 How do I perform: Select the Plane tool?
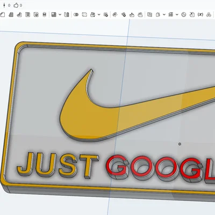point(158,15)
